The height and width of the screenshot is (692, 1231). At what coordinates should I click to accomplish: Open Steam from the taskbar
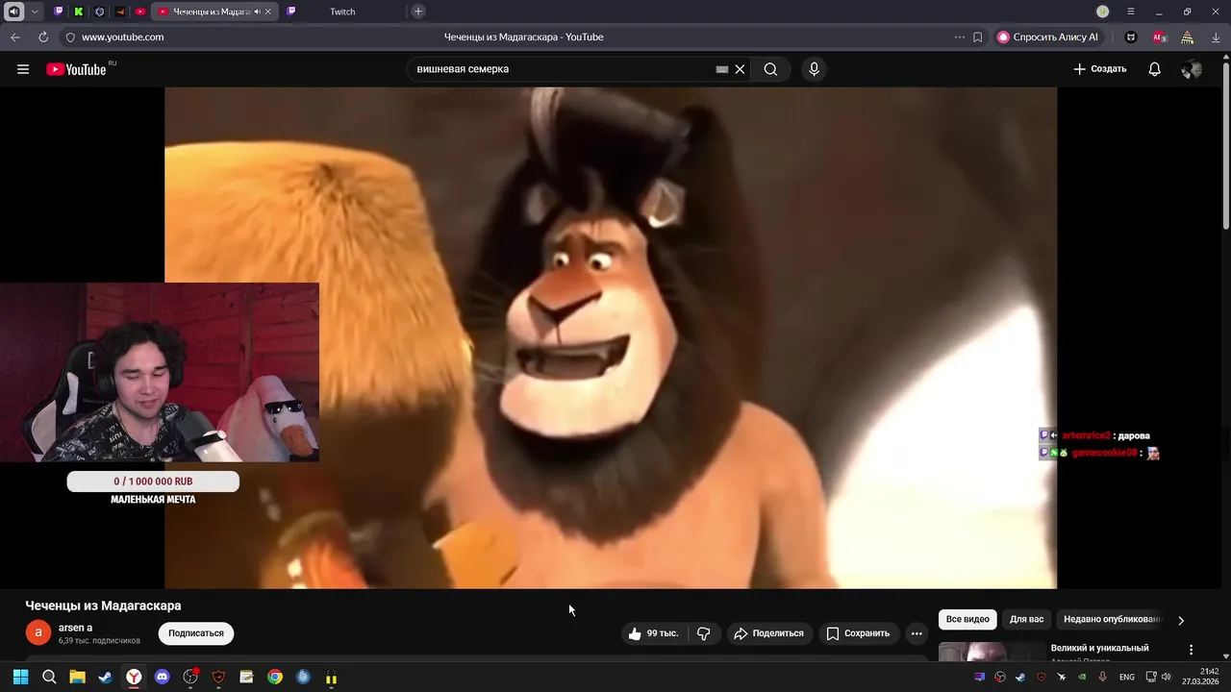click(106, 677)
